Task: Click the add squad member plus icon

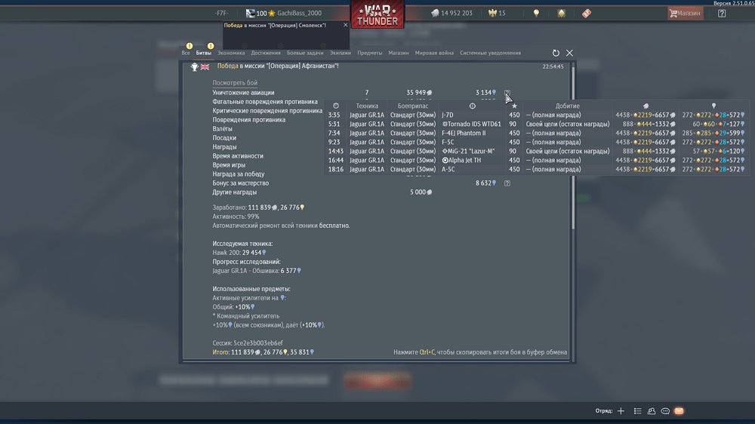Action: pyautogui.click(x=621, y=411)
